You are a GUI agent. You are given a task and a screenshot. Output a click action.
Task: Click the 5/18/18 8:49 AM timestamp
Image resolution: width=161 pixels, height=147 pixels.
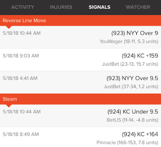pos(21,134)
